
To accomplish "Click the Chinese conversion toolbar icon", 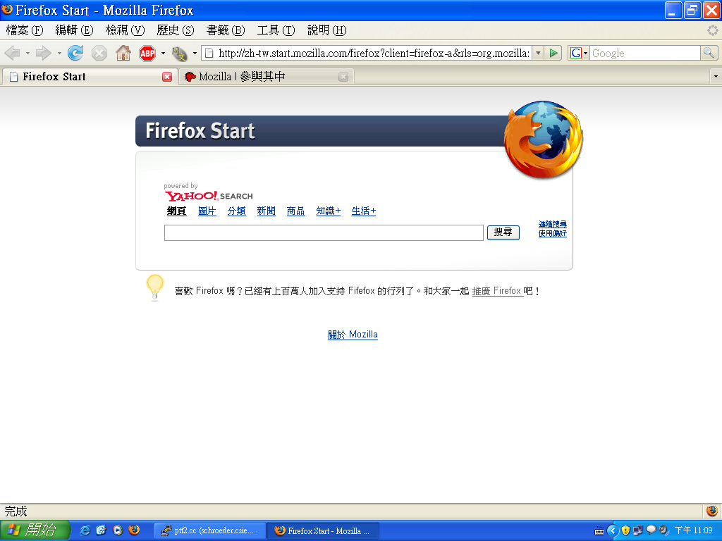I will point(179,54).
